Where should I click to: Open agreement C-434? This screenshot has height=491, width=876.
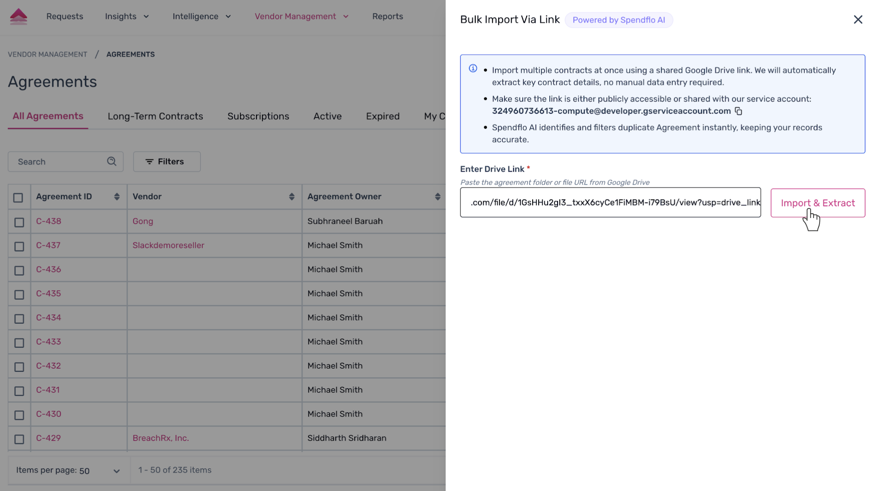coord(49,317)
